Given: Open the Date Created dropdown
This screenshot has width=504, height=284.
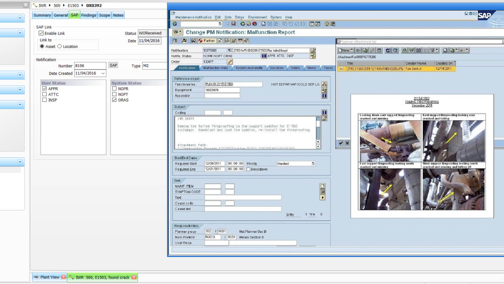Looking at the screenshot, I should pos(103,73).
